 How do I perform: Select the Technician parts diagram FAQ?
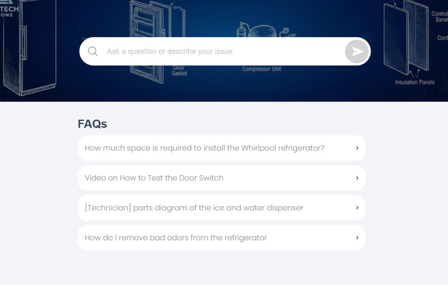click(x=194, y=208)
